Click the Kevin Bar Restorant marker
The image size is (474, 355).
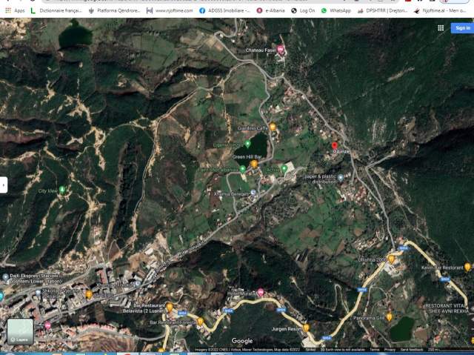pos(467,267)
